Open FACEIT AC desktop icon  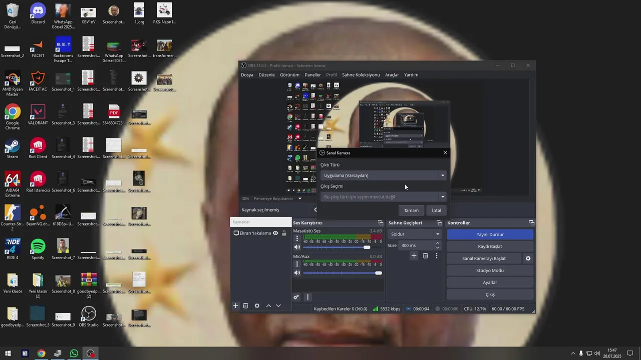[38, 81]
